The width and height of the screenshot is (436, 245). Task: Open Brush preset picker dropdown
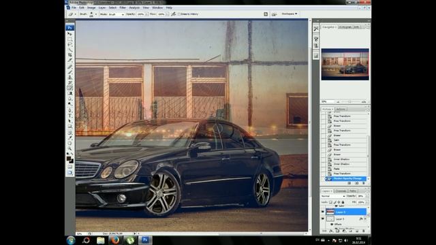[96, 14]
